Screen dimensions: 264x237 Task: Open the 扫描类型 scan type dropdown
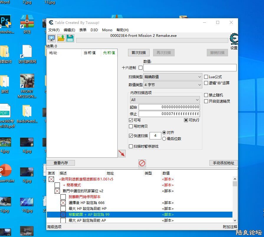point(173,77)
